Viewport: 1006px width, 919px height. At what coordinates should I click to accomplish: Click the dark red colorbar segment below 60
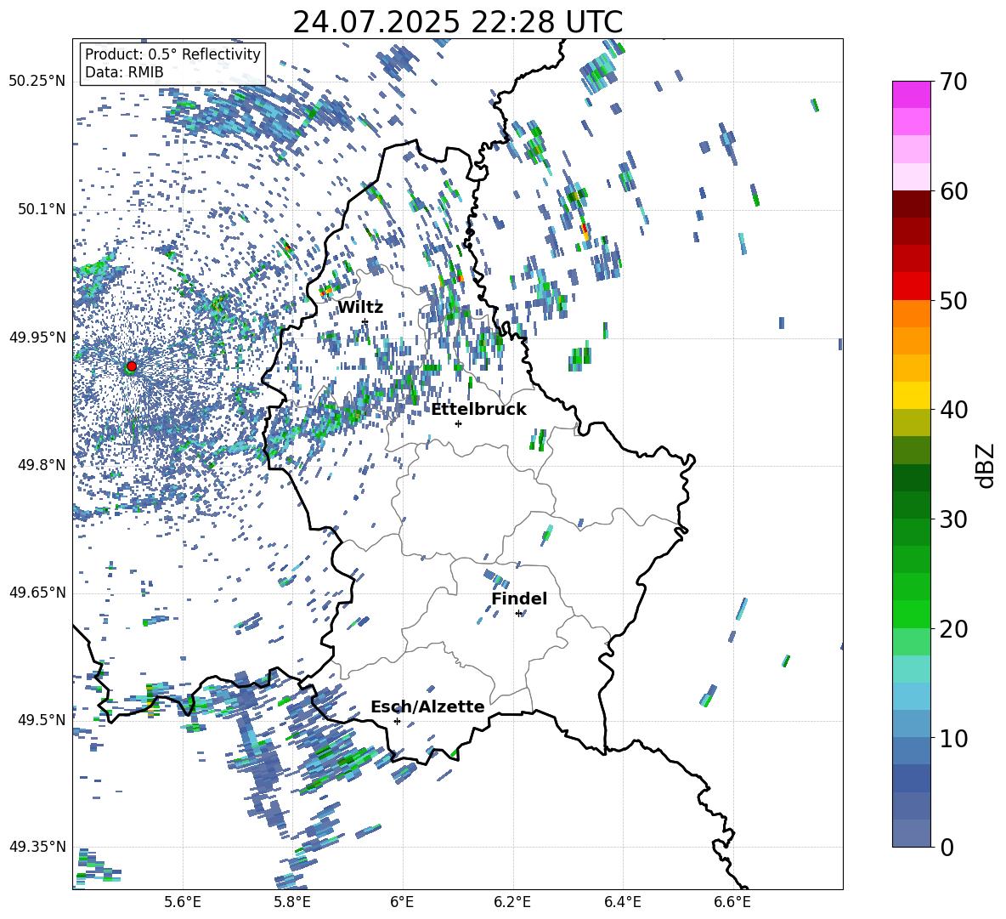tap(912, 204)
